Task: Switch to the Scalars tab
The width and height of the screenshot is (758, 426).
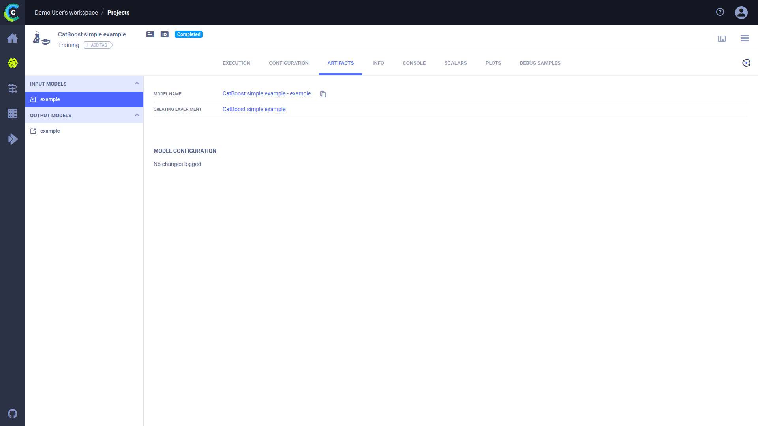Action: (455, 63)
